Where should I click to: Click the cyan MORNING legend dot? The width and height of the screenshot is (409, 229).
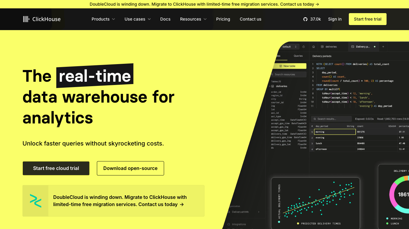tap(387, 219)
